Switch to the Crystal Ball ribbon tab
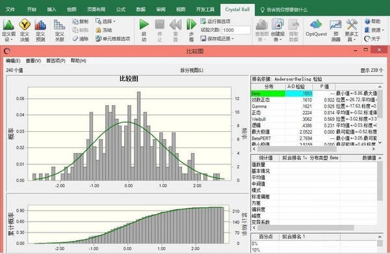The image size is (390, 254). pos(237,10)
